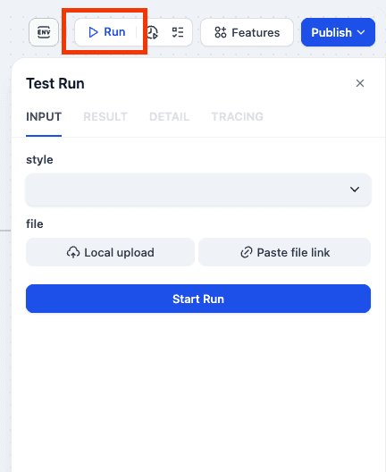Image resolution: width=386 pixels, height=472 pixels.
Task: Click the chain link icon
Action: [246, 252]
